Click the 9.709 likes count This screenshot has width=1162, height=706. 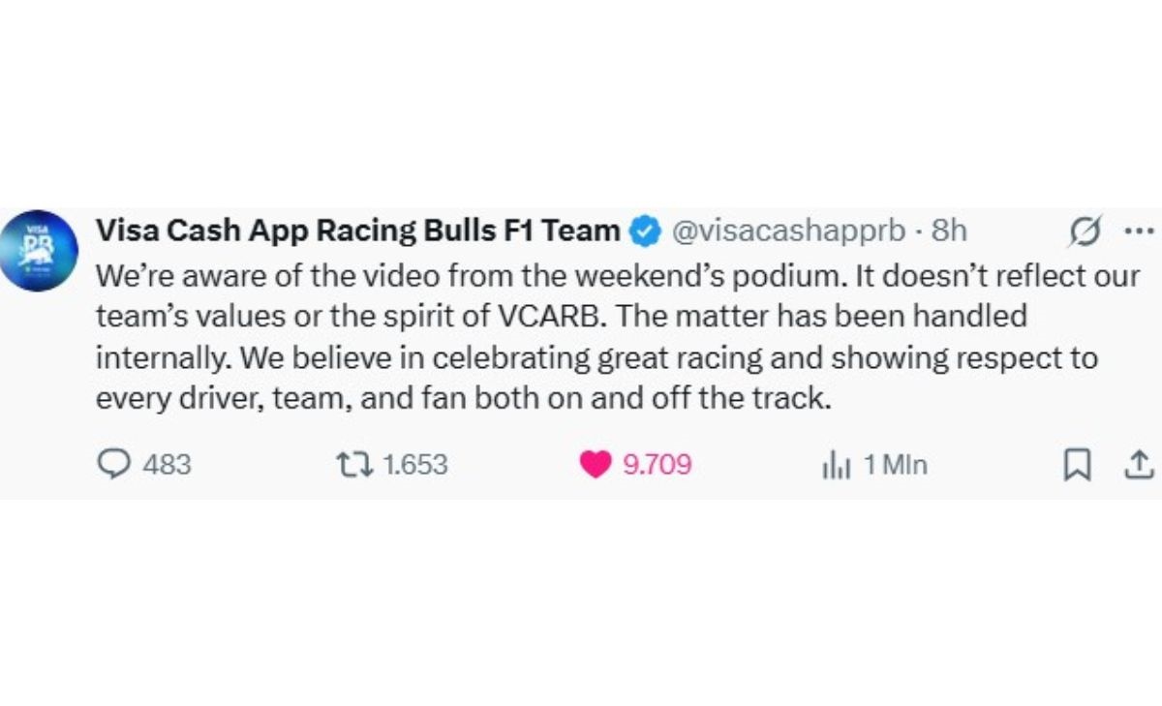657,466
